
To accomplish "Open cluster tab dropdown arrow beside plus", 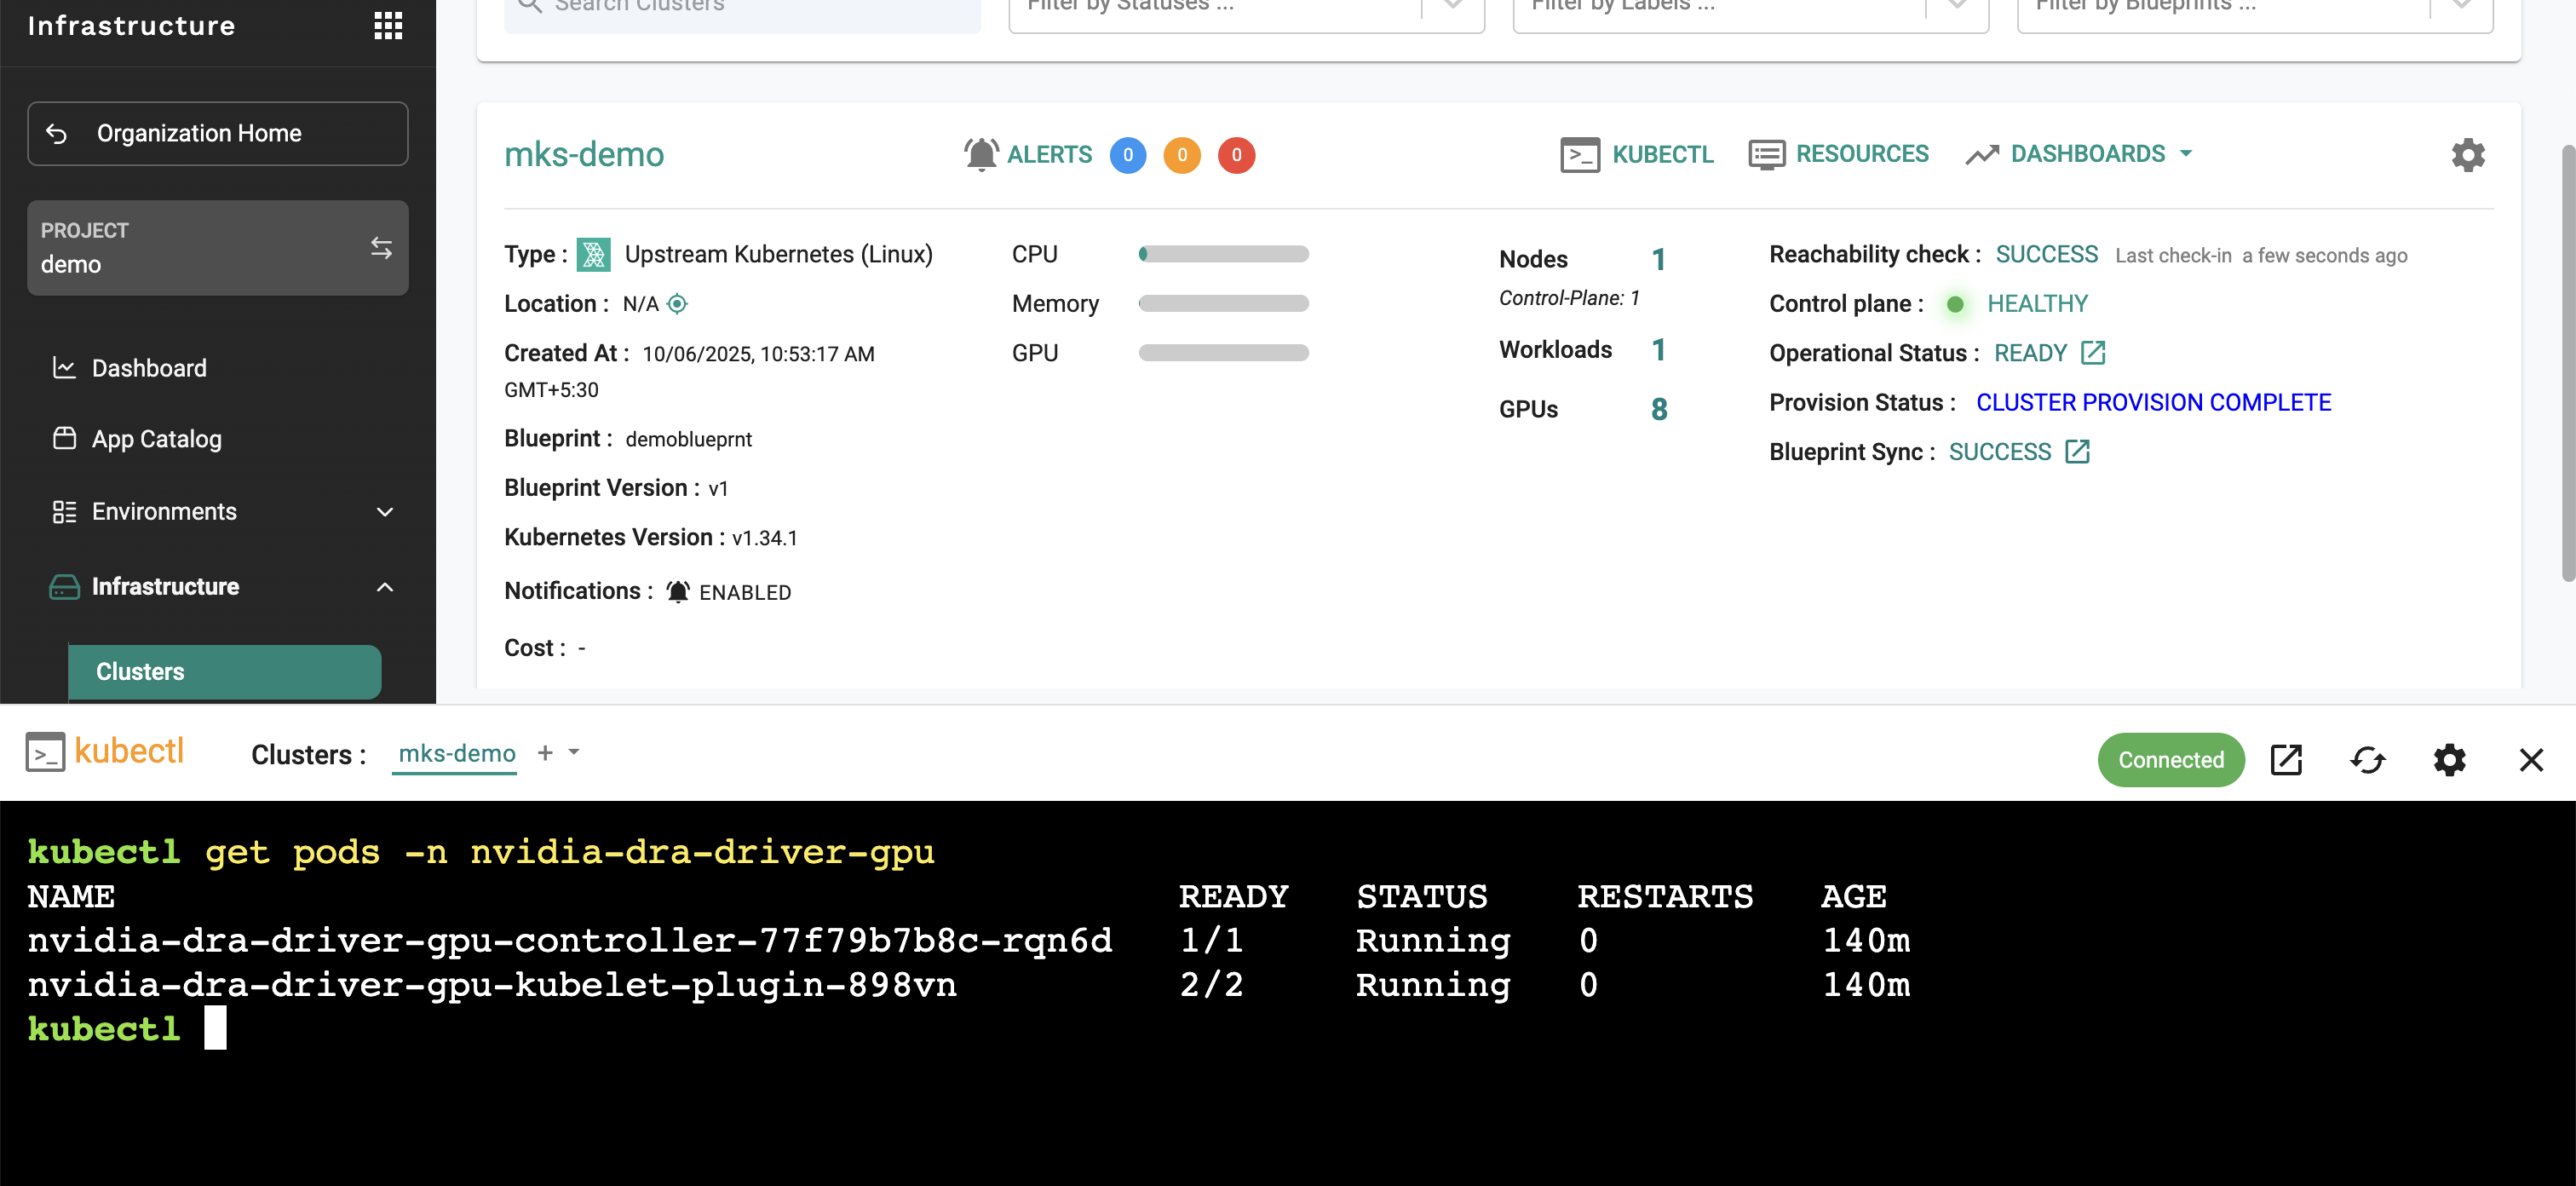I will click(x=574, y=752).
